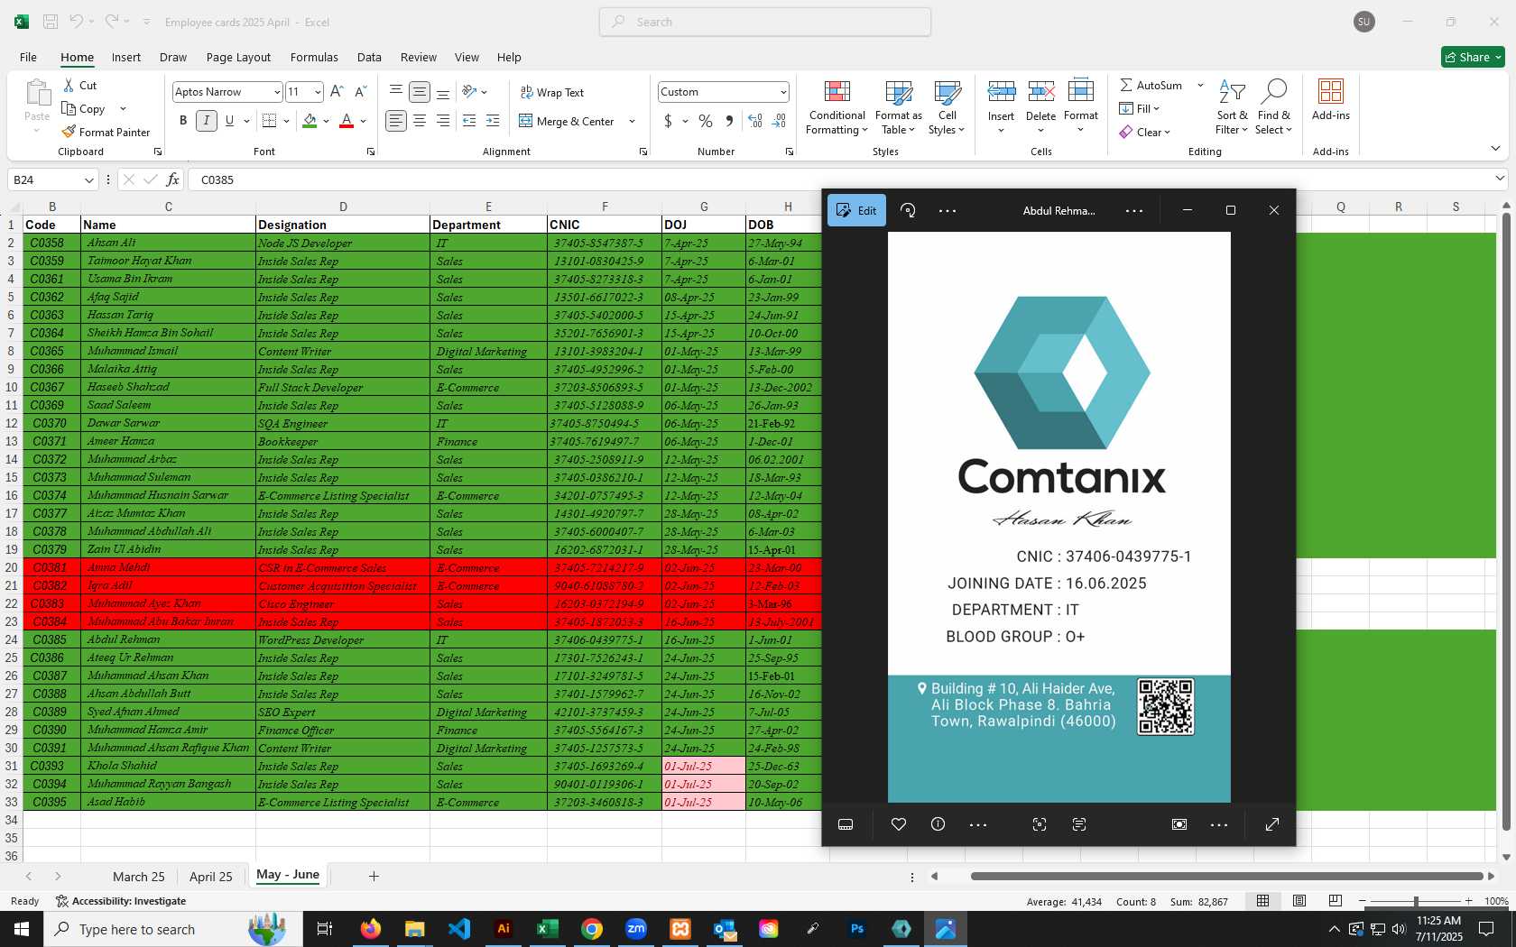The image size is (1516, 947).
Task: Click the Save icon in title bar
Action: pos(51,22)
